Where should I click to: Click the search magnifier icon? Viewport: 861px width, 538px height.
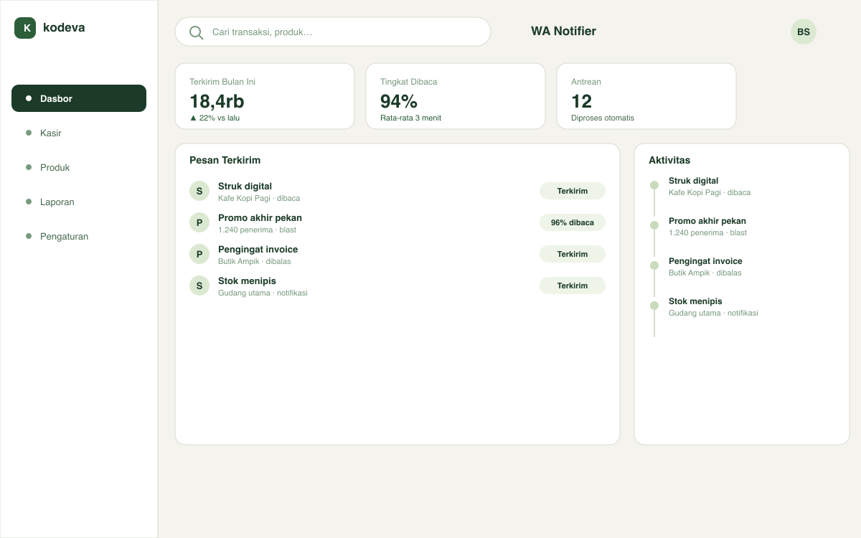[196, 32]
